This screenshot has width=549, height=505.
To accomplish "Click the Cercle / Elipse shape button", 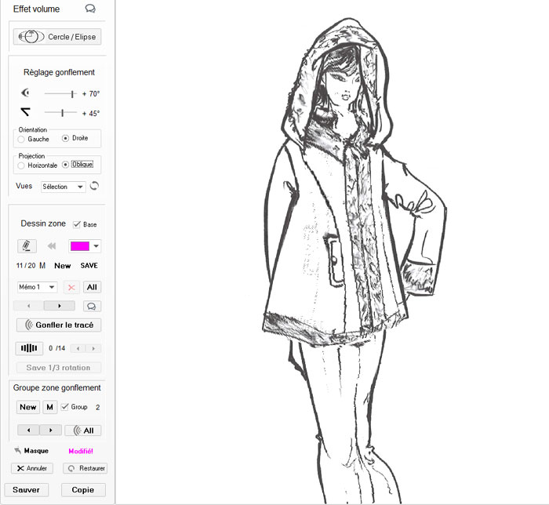I will tap(57, 37).
